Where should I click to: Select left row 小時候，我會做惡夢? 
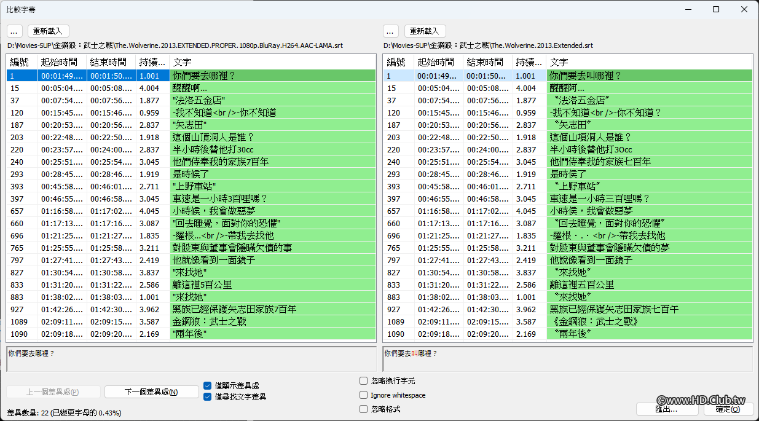click(191, 211)
